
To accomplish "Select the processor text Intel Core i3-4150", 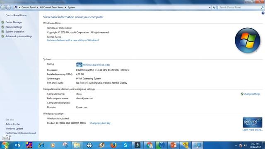I will pyautogui.click(x=103, y=70).
